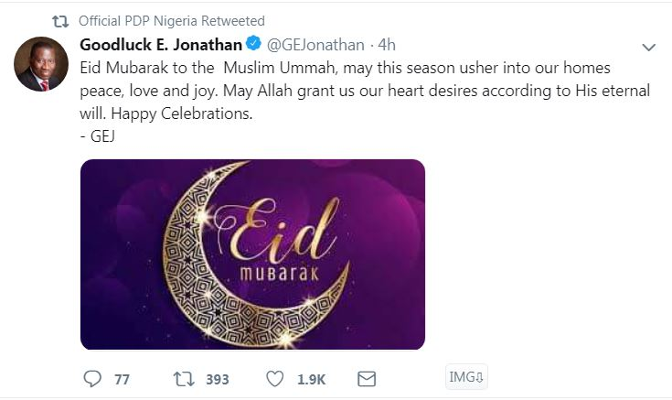This screenshot has width=672, height=400.
Task: Click the reply speech bubble icon
Action: pos(92,378)
